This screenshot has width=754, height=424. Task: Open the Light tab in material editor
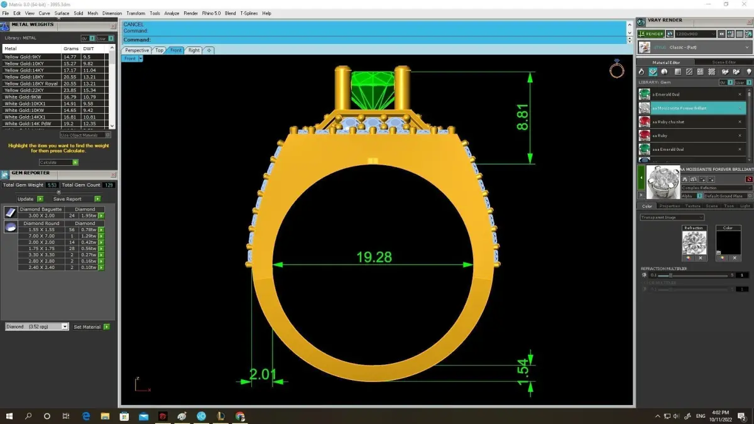(745, 206)
